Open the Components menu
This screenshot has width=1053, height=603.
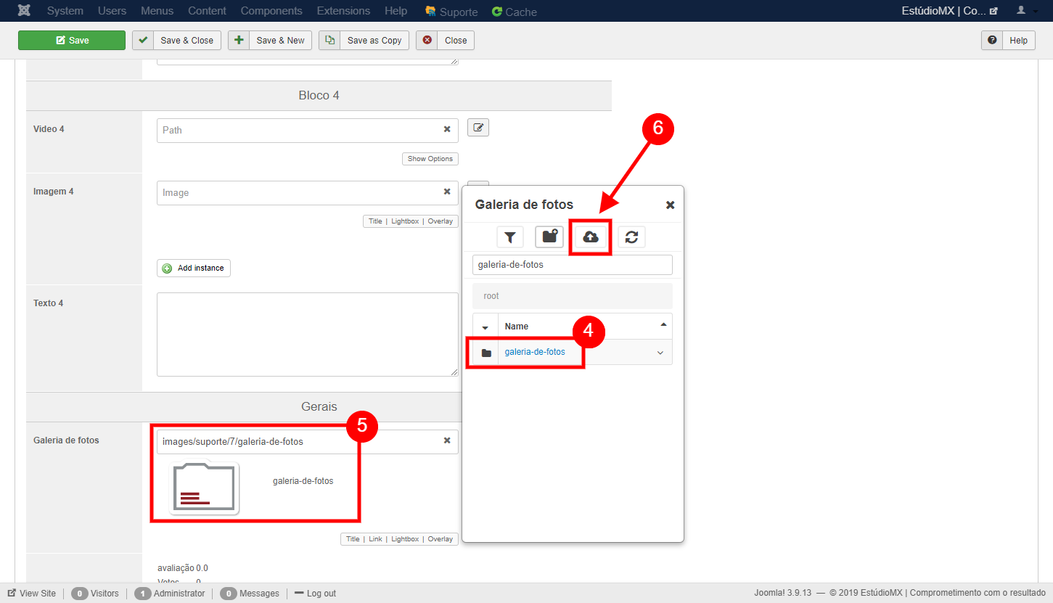[x=271, y=11]
